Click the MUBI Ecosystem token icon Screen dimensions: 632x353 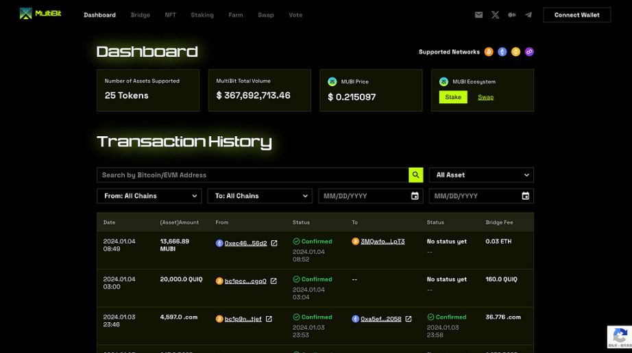(x=443, y=81)
